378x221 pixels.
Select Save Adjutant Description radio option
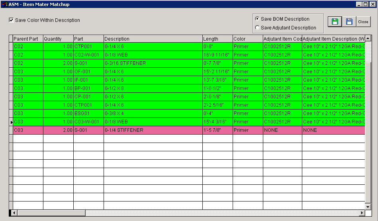coord(257,28)
